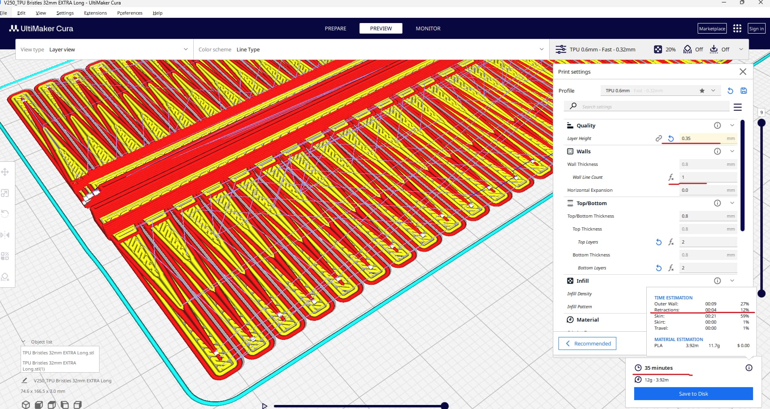Click the vertical layer slider top handle
Image resolution: width=770 pixels, height=409 pixels.
coord(761,122)
